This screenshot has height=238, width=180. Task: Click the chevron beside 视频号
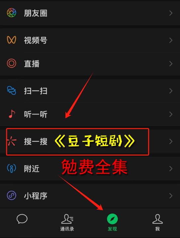(171, 40)
